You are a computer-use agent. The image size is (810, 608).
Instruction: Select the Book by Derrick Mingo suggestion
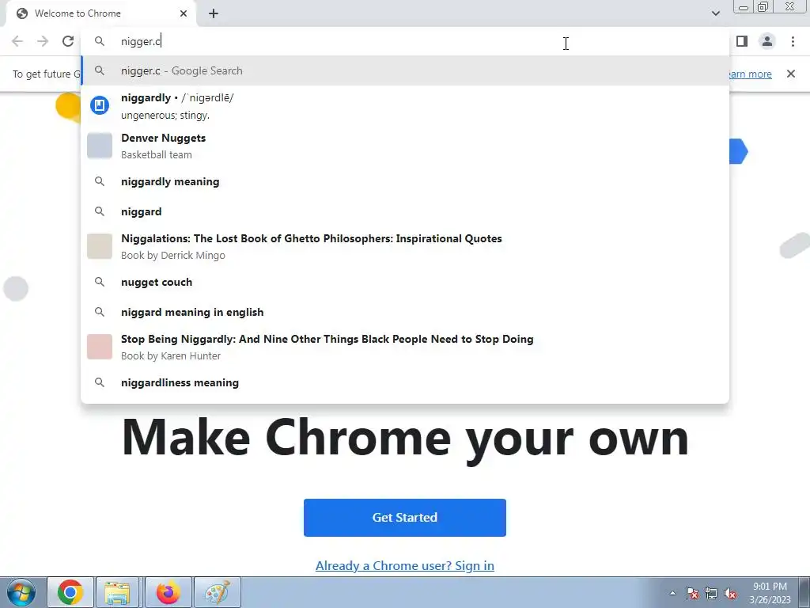(x=405, y=247)
